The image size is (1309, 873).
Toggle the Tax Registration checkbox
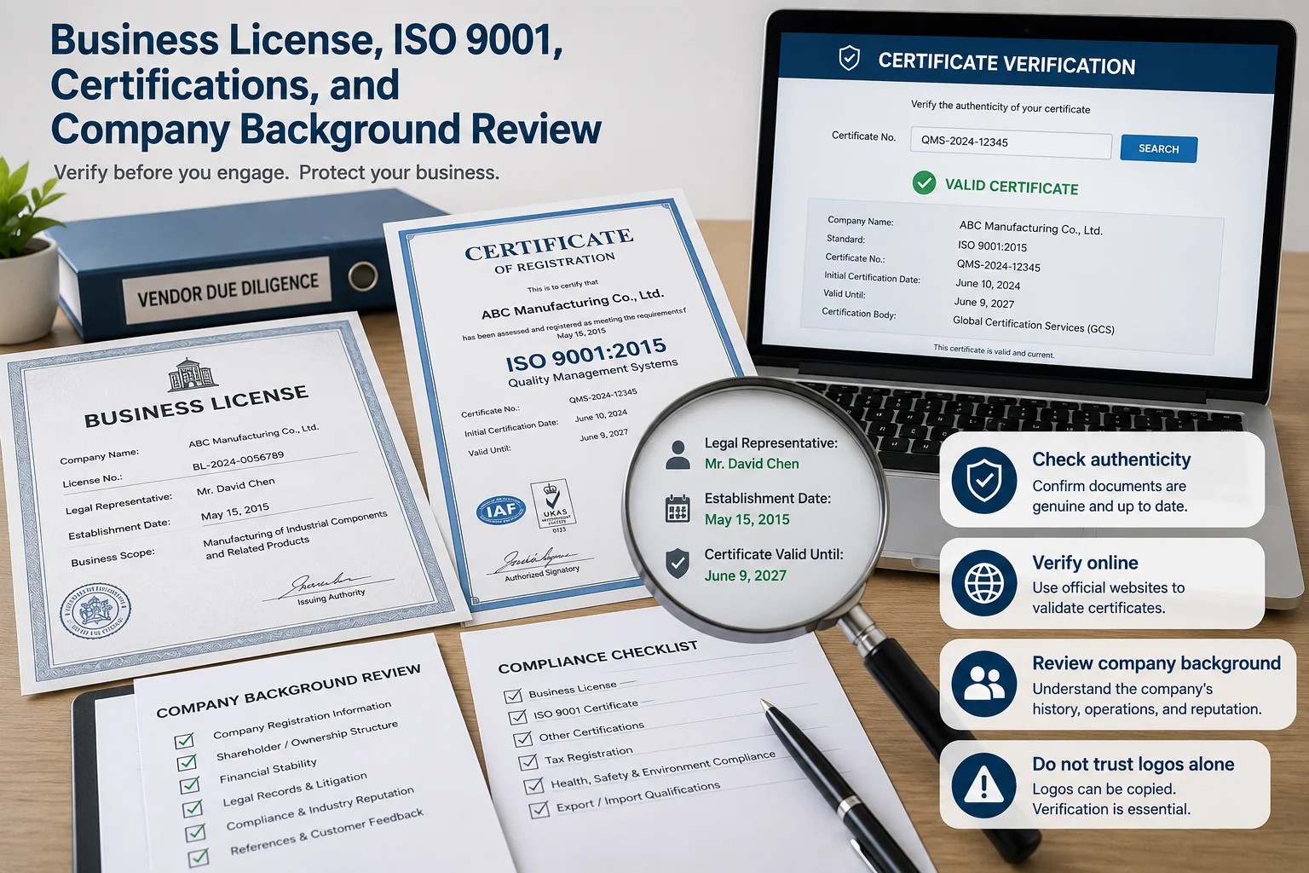528,762
